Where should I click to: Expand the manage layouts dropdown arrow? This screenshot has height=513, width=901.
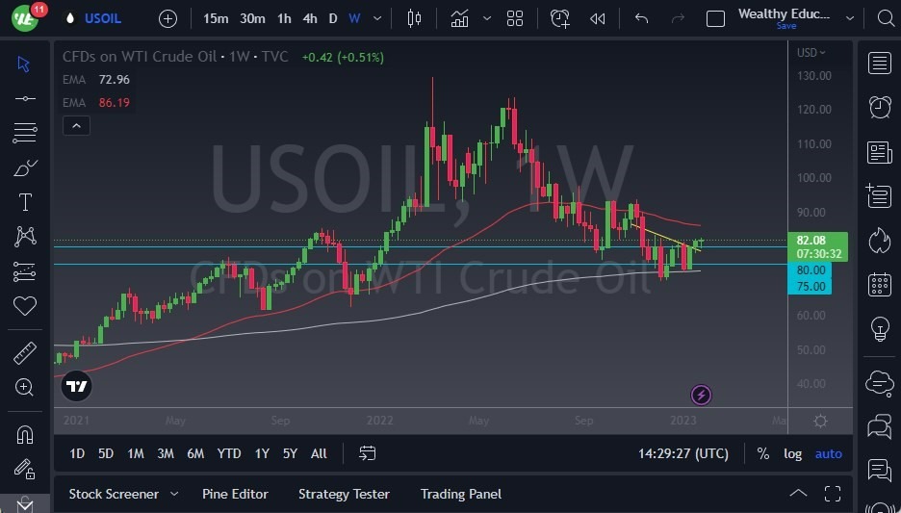850,19
